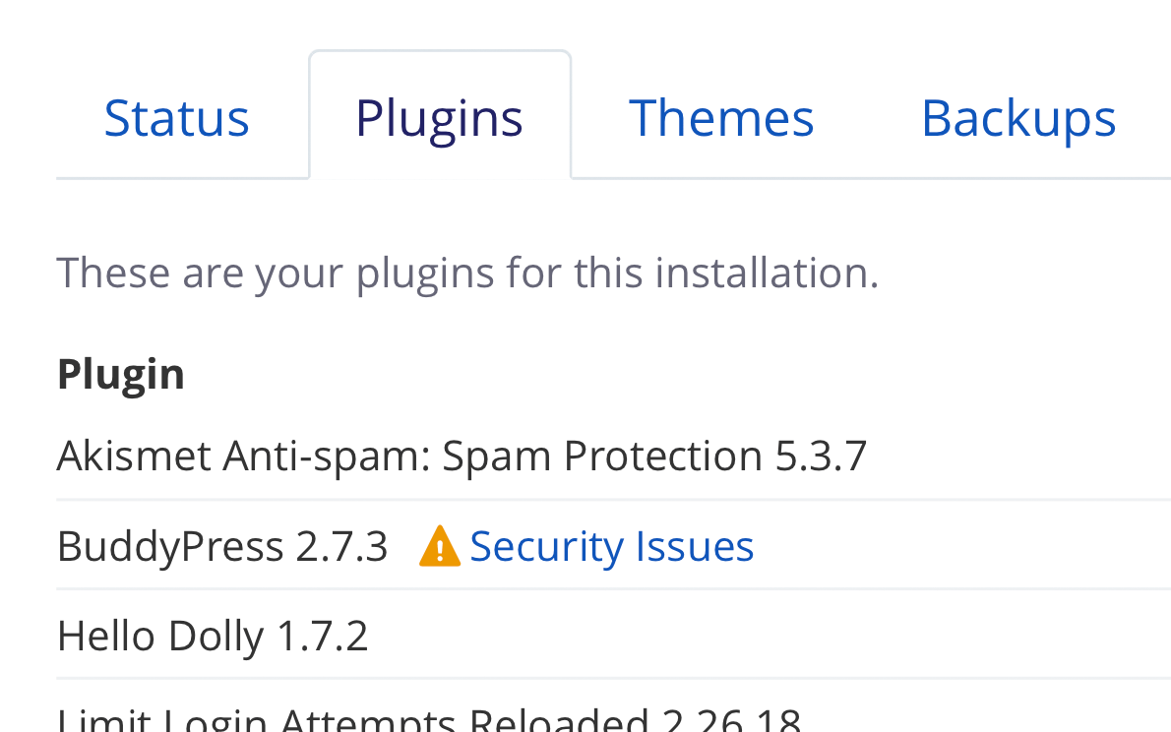Select the Akismet Anti-spam plugin row

[613, 456]
